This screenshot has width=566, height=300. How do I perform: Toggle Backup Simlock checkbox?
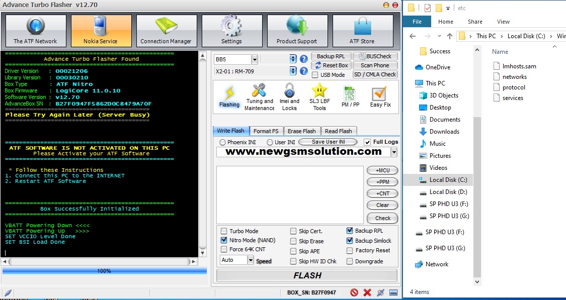point(350,241)
